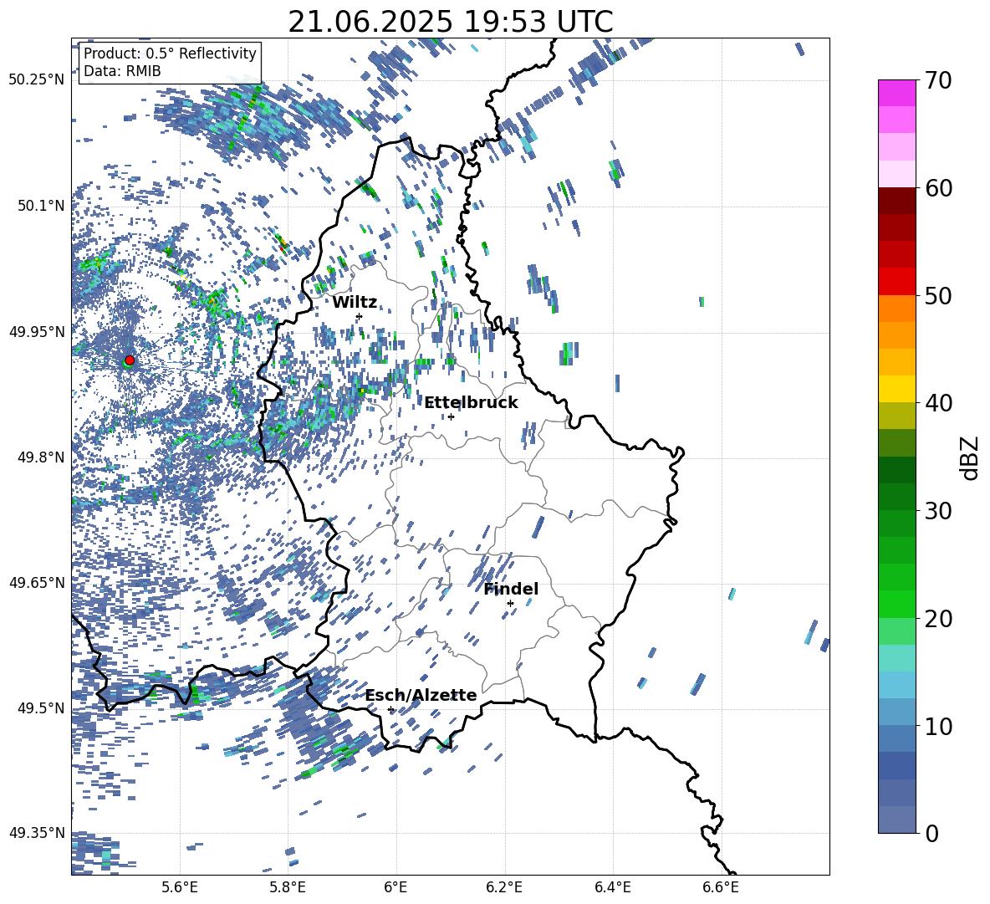Image resolution: width=990 pixels, height=904 pixels.
Task: Click the 50 colorbar tick label
Action: [x=938, y=295]
